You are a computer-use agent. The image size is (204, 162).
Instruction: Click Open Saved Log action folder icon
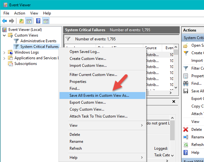(x=186, y=46)
